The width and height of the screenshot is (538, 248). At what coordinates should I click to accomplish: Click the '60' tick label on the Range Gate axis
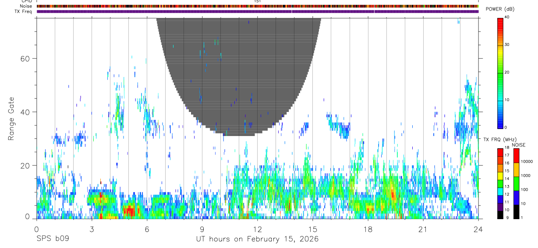pyautogui.click(x=25, y=59)
